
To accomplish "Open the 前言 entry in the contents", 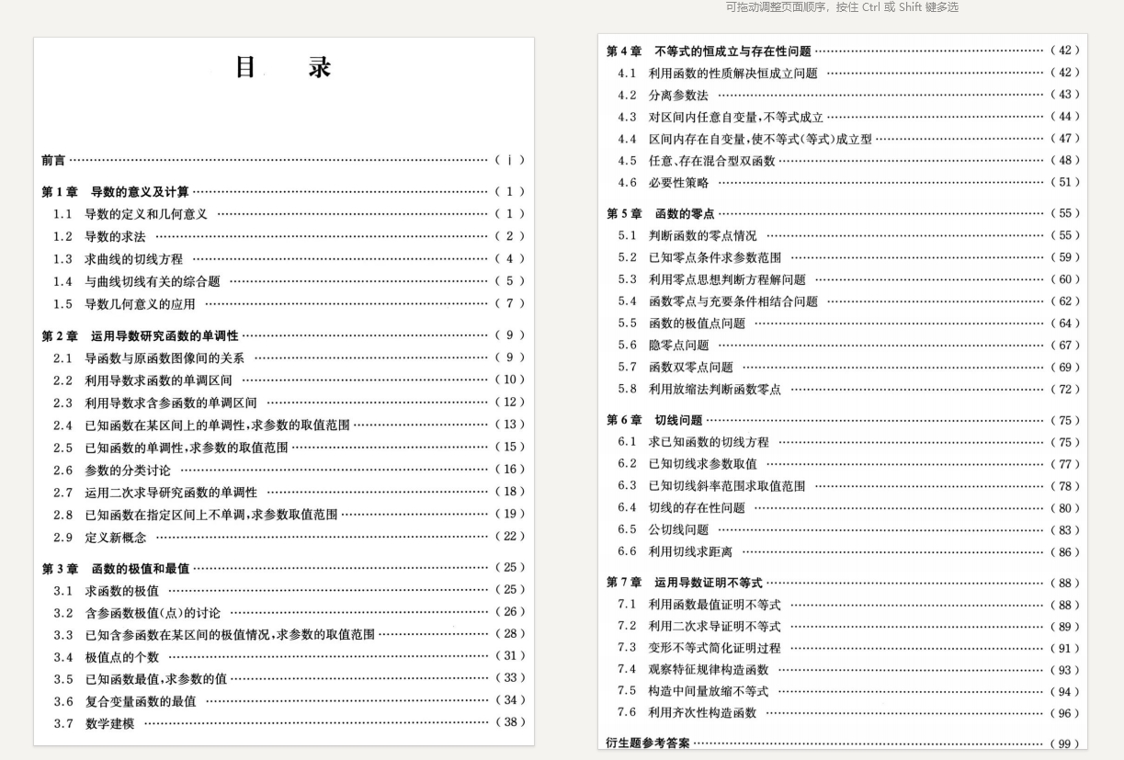I will 52,160.
